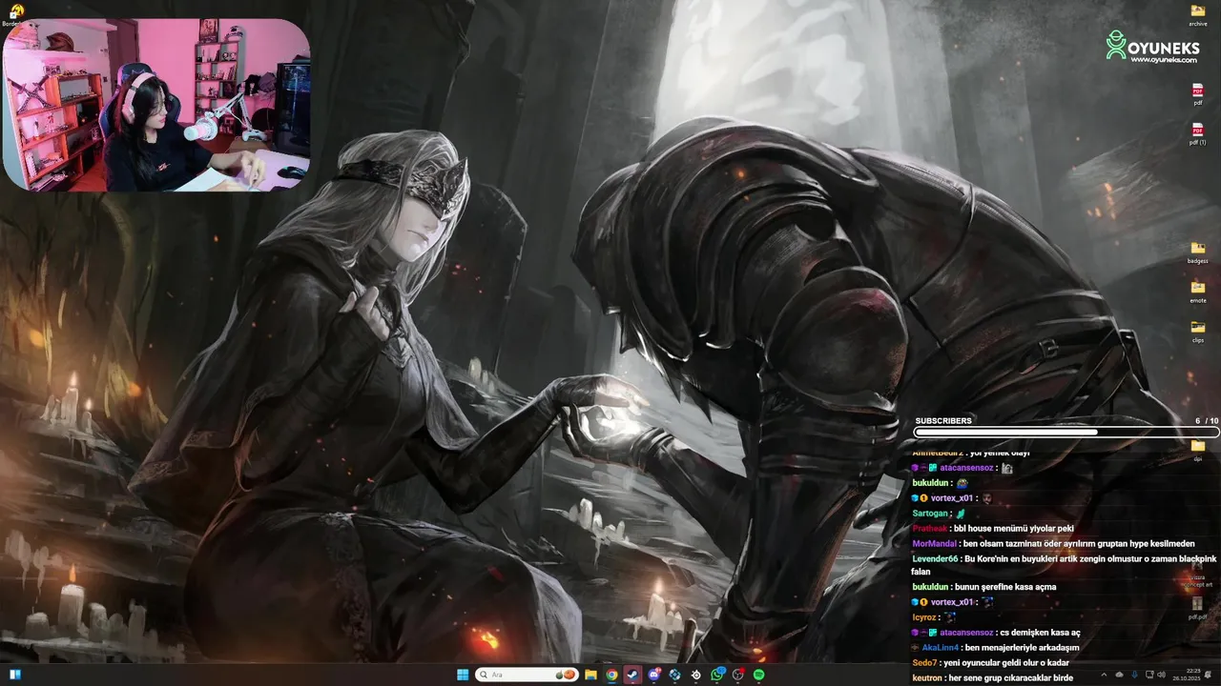Open the Windows Start menu
The height and width of the screenshot is (686, 1221).
click(463, 675)
